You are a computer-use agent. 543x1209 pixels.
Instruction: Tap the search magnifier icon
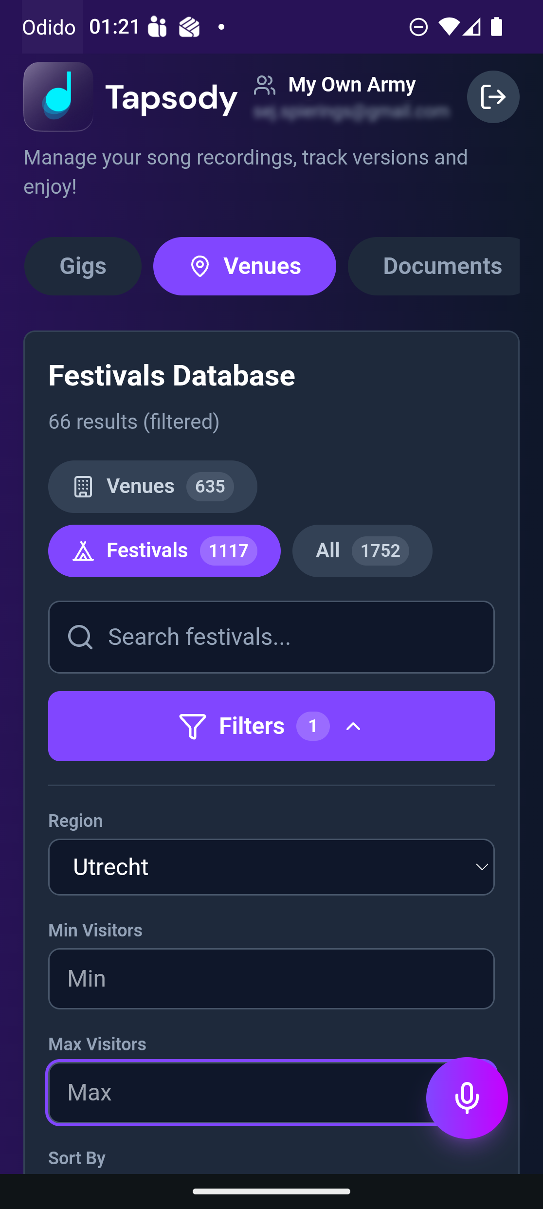click(80, 637)
